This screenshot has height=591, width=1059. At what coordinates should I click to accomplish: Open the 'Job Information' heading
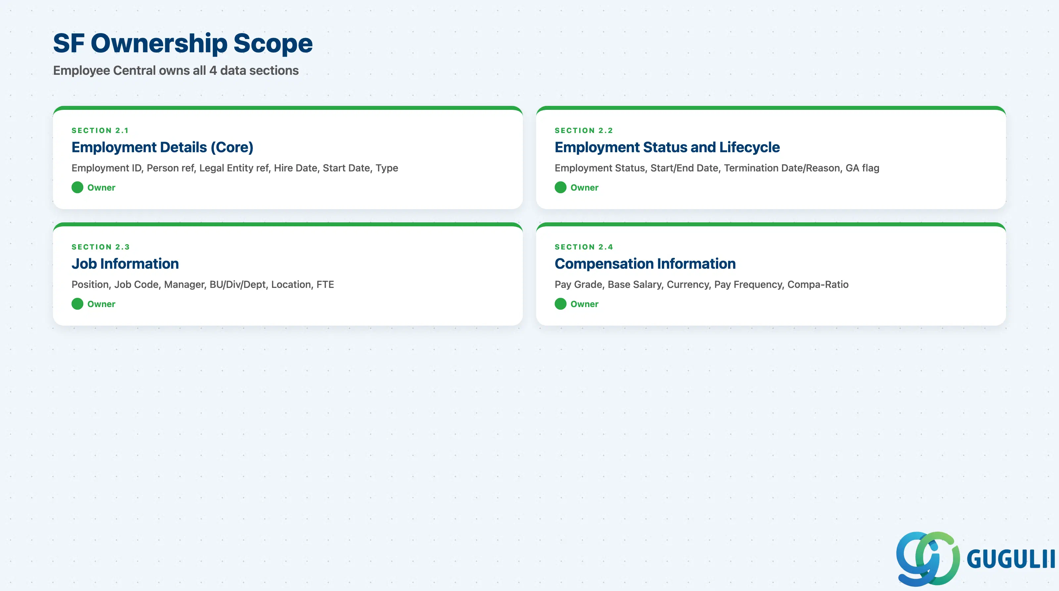click(125, 264)
